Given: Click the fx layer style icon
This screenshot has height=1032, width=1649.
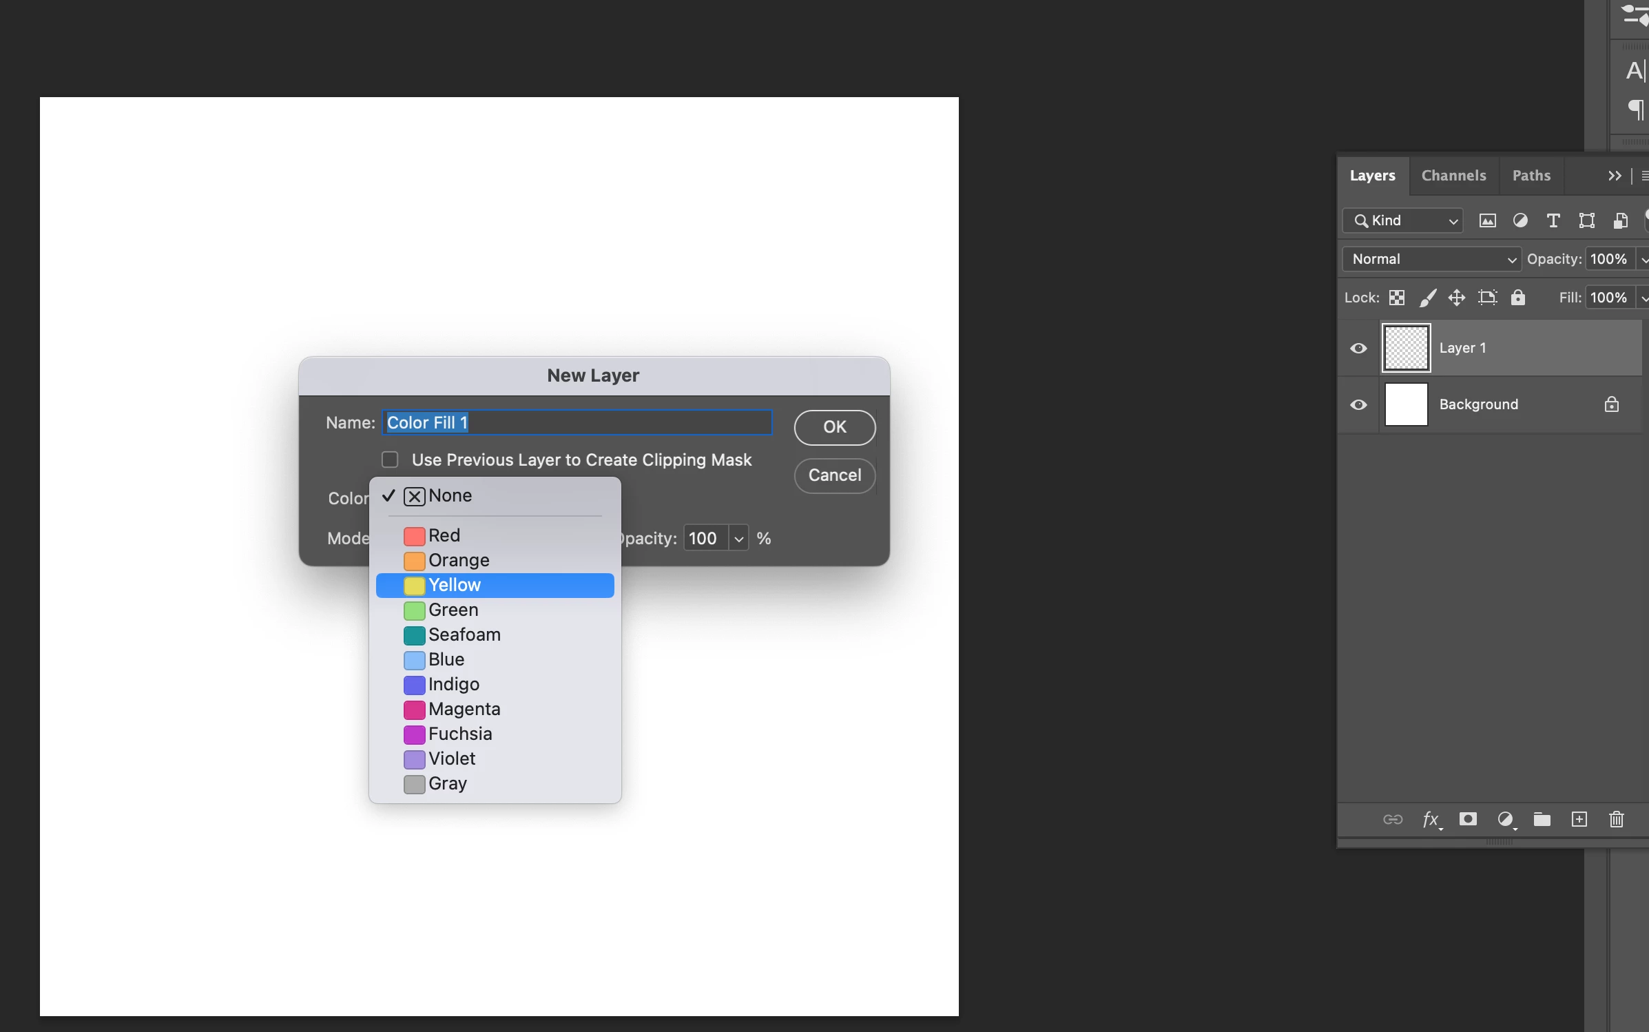Looking at the screenshot, I should (x=1431, y=819).
